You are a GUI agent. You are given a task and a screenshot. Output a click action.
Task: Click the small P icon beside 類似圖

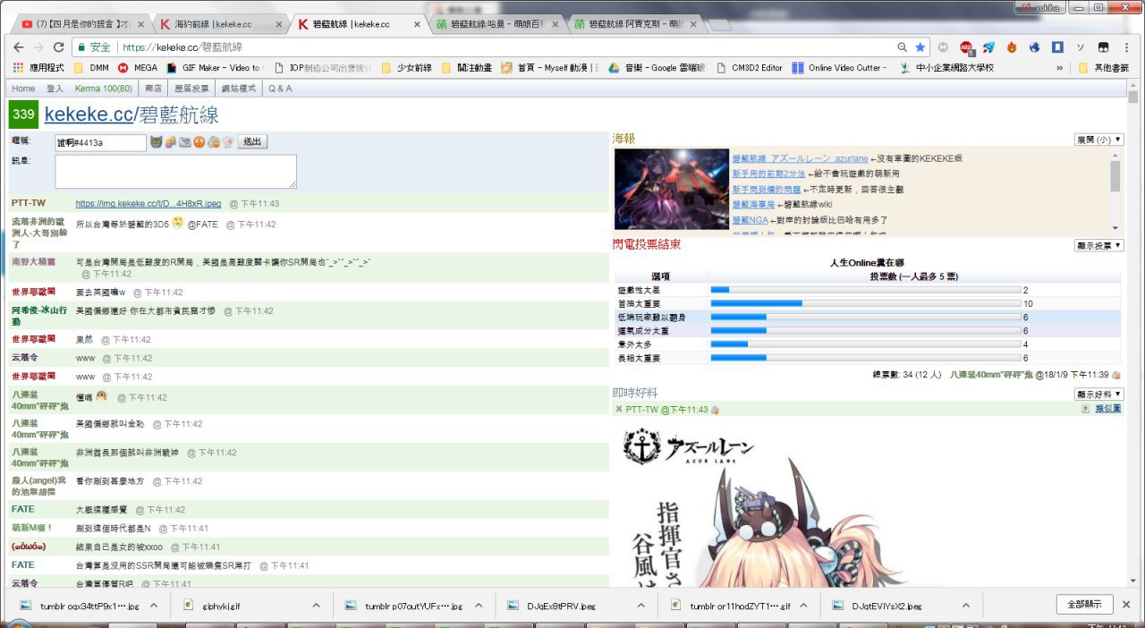click(x=1085, y=409)
